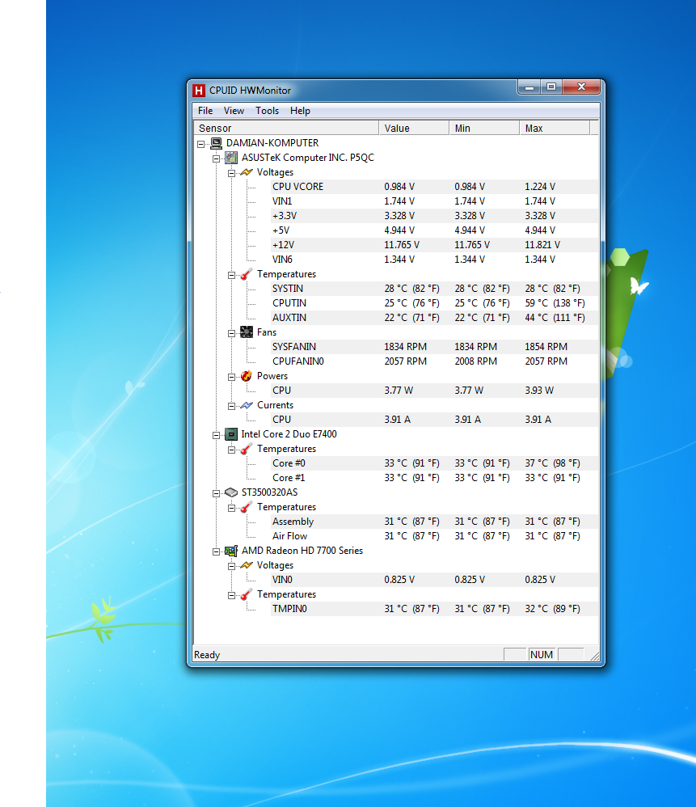Click the Powers flame icon

pyautogui.click(x=247, y=376)
